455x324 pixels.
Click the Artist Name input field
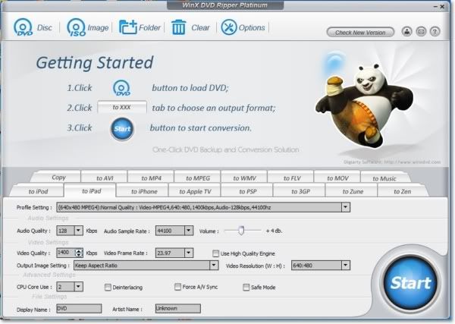click(x=178, y=308)
